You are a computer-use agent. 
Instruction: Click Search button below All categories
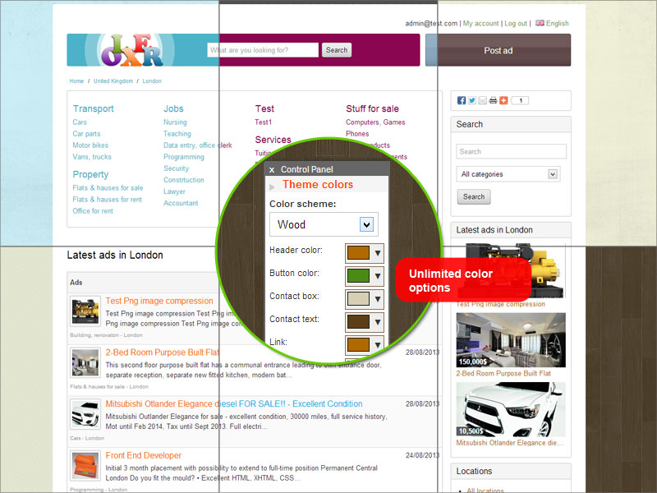474,196
